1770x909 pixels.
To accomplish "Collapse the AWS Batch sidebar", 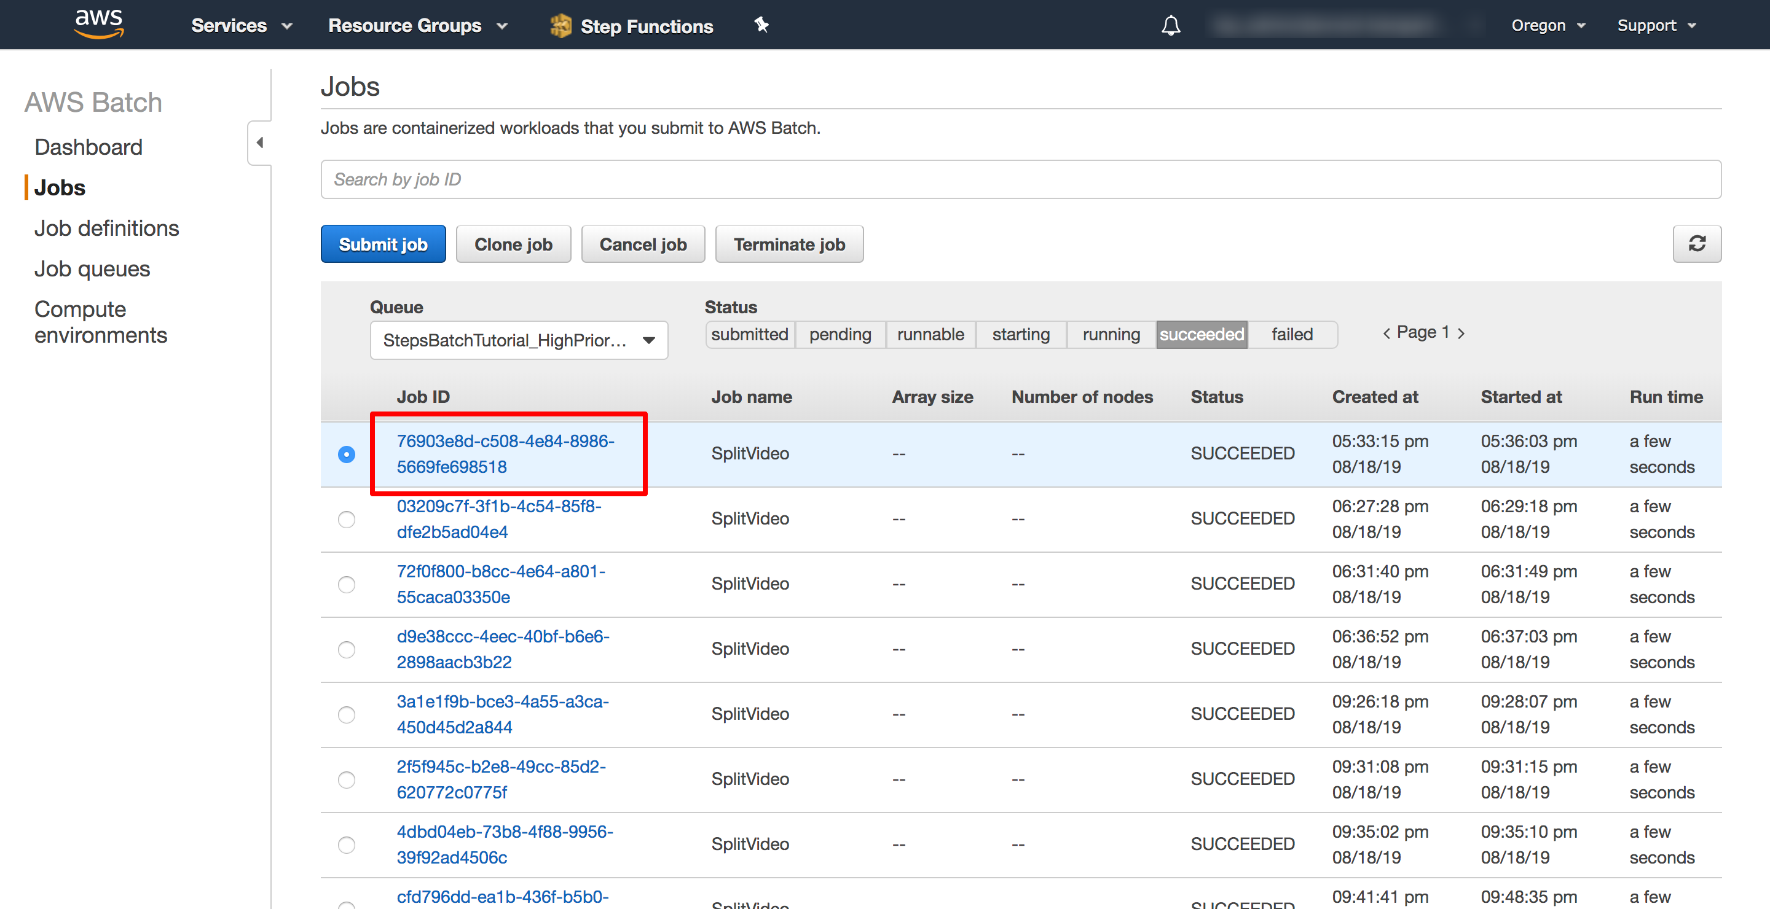I will coord(260,143).
